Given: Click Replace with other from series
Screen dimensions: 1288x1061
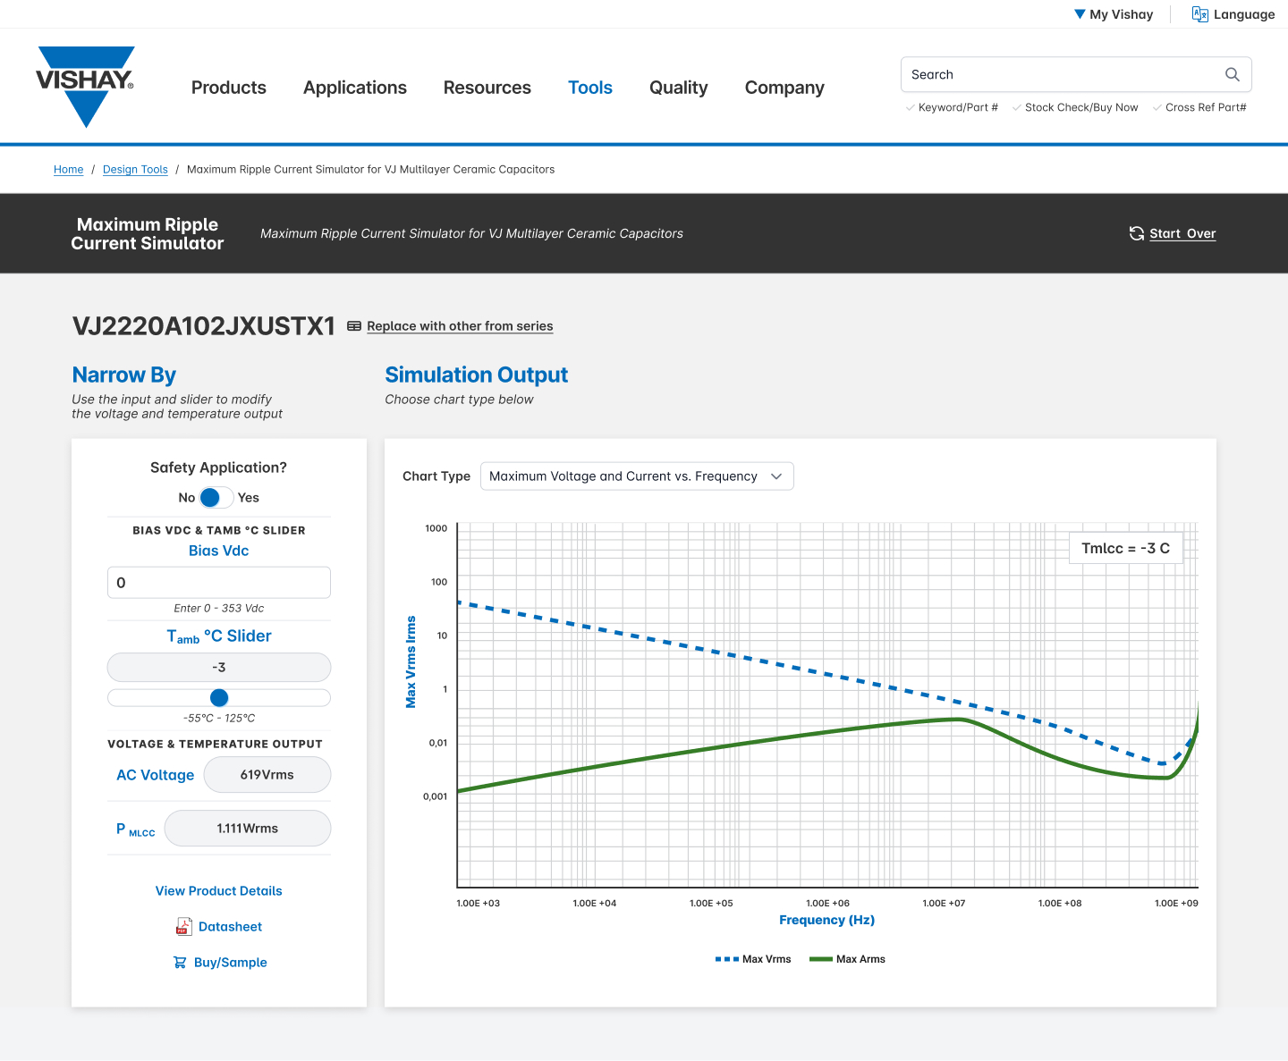Looking at the screenshot, I should click(x=460, y=326).
